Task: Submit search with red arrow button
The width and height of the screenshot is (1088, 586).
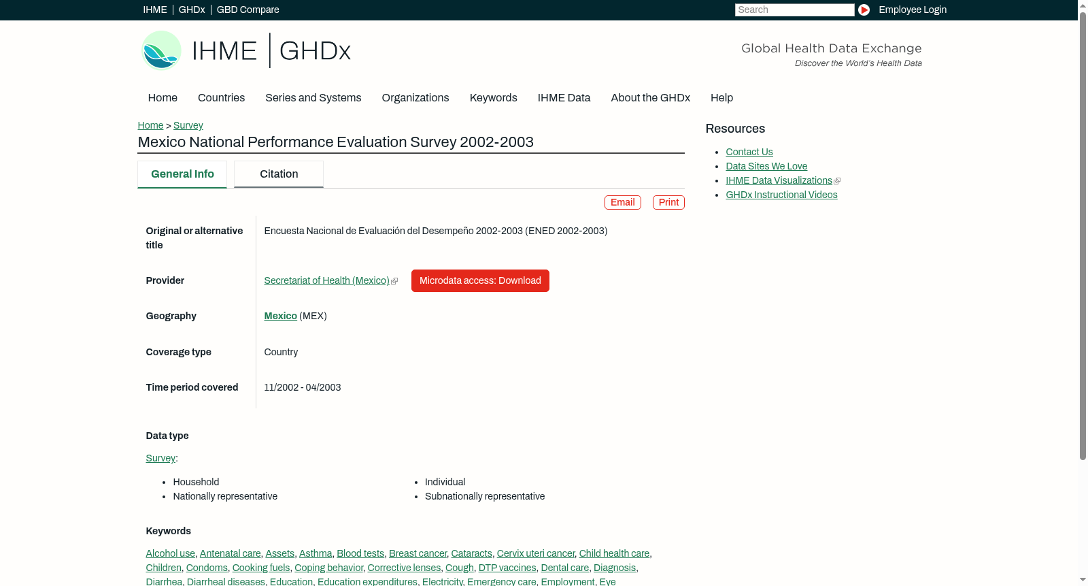Action: (x=864, y=10)
